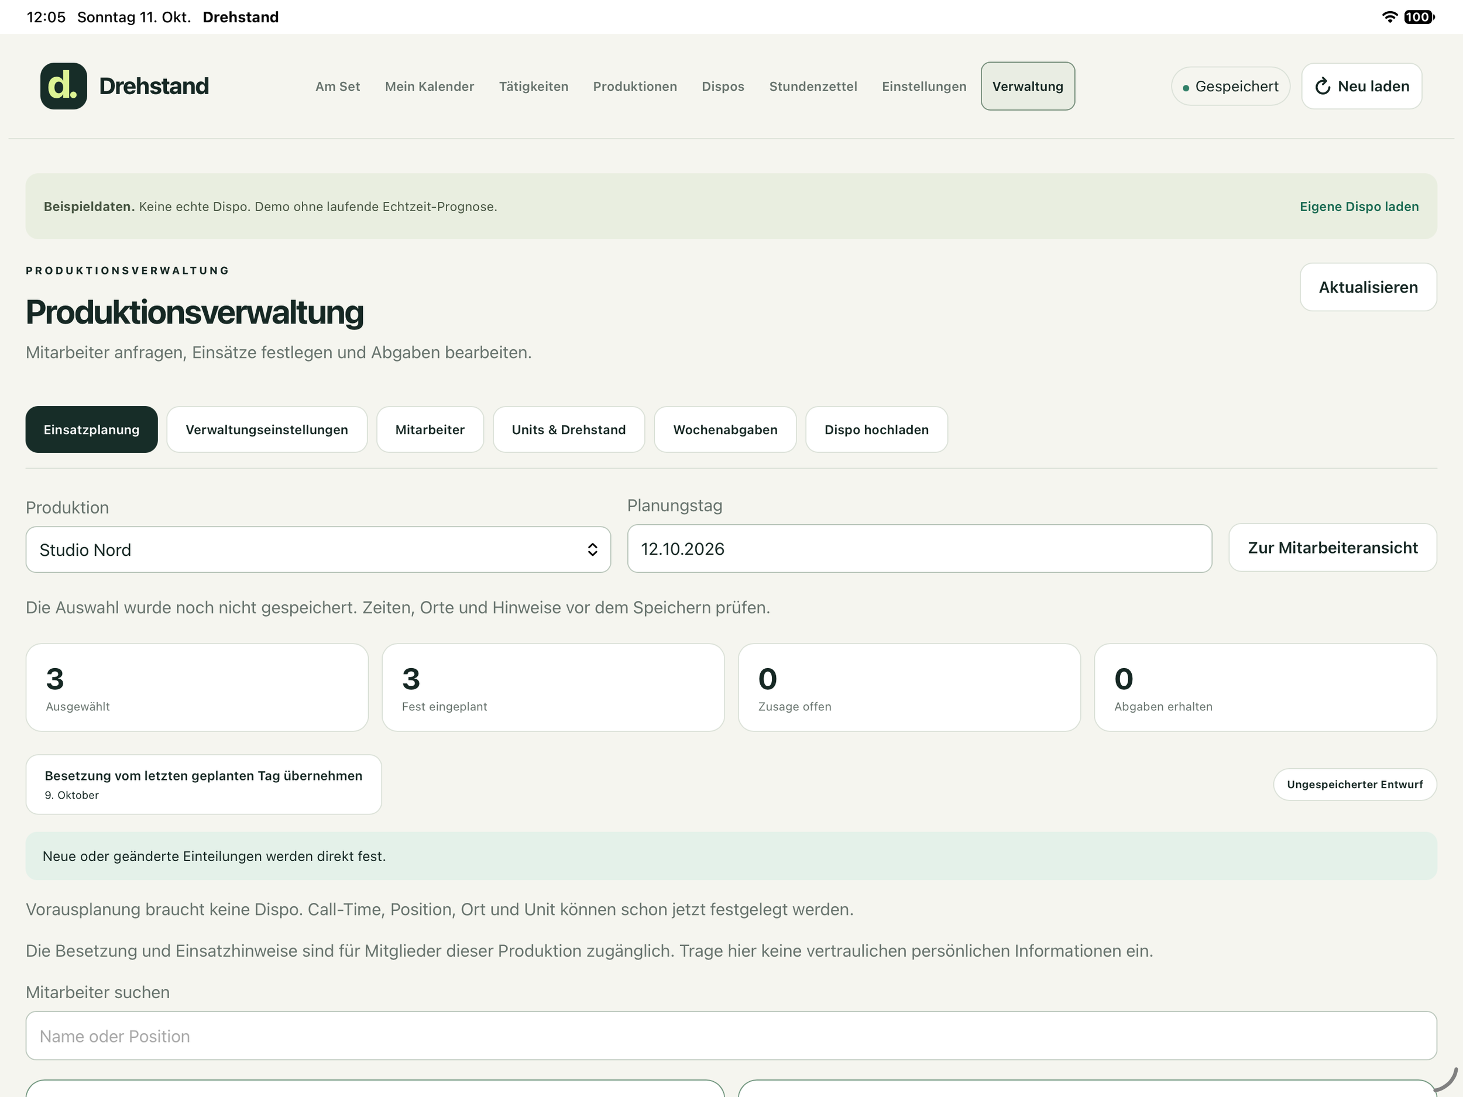Check the battery indicator in status bar
Screen dimensions: 1463x1097
(x=1419, y=17)
